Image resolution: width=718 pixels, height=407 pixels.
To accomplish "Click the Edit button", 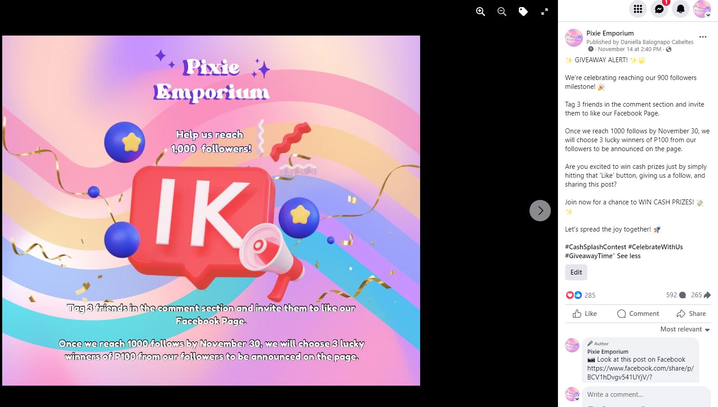I will [x=576, y=272].
